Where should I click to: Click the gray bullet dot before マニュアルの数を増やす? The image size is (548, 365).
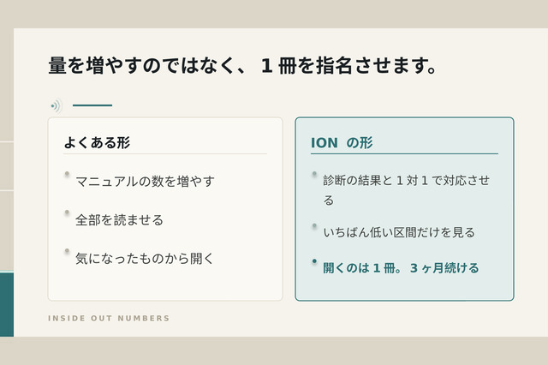pos(67,174)
